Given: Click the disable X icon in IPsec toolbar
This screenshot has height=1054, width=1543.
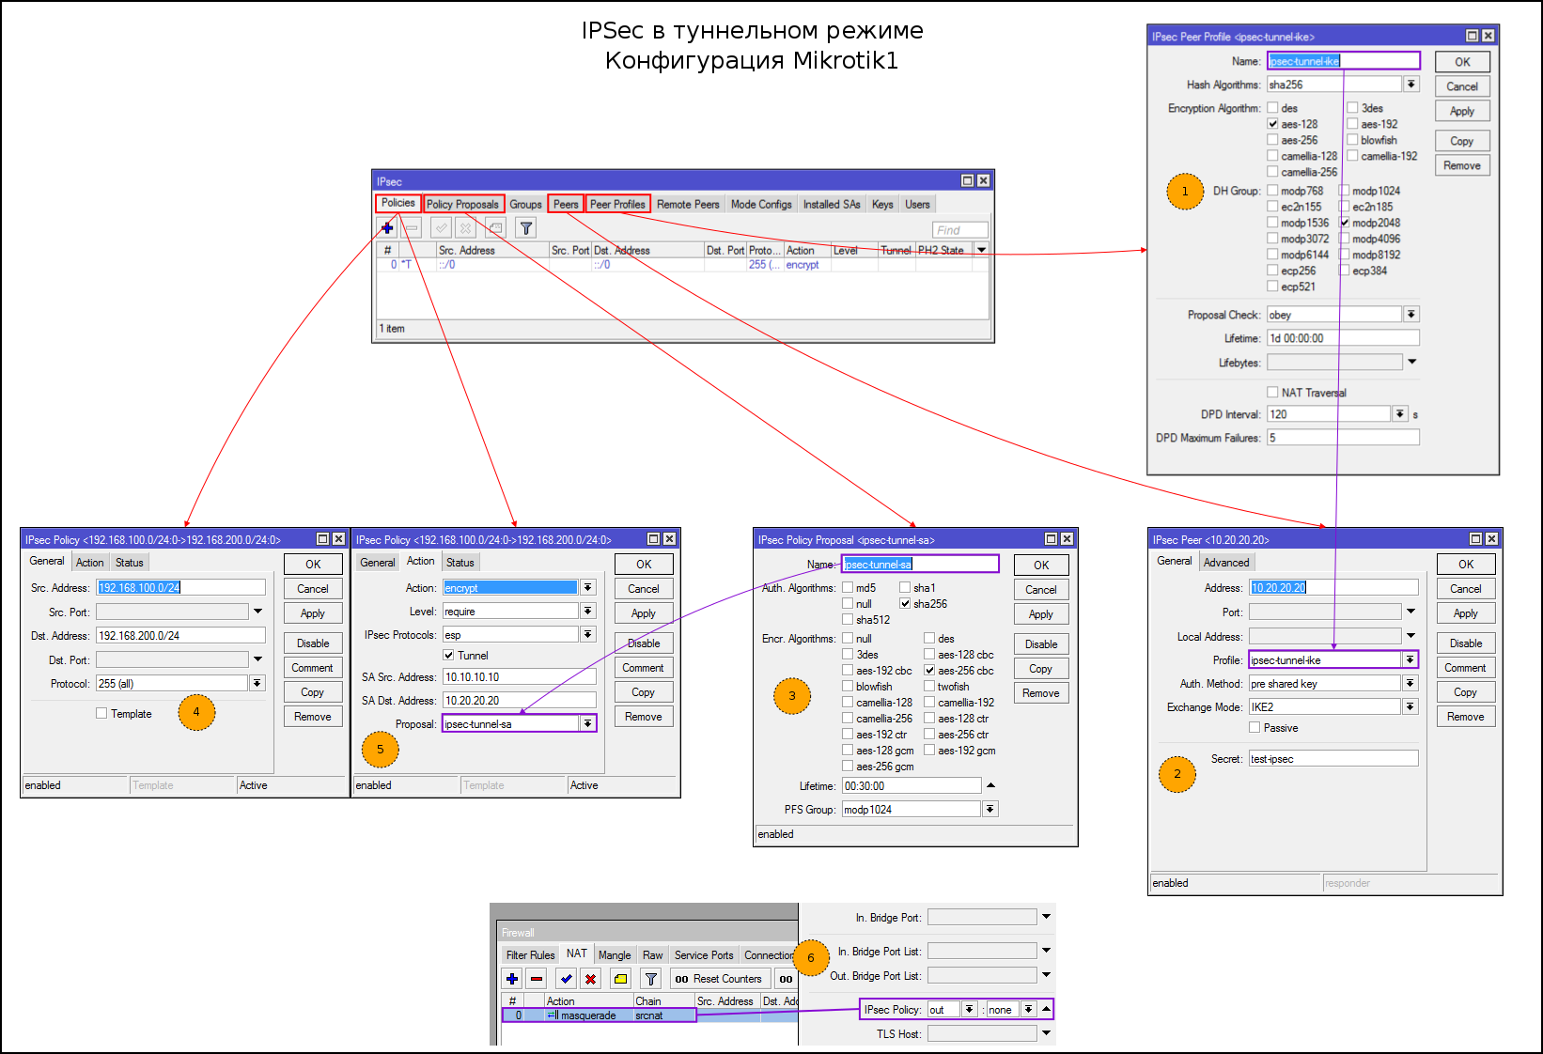Looking at the screenshot, I should coord(465,228).
